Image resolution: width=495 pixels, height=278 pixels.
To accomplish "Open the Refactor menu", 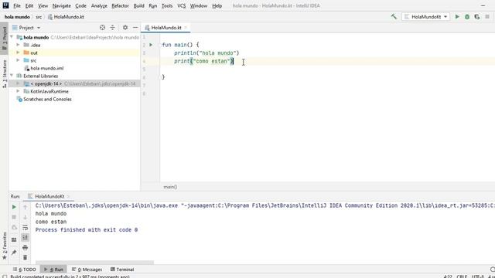I will [x=120, y=5].
